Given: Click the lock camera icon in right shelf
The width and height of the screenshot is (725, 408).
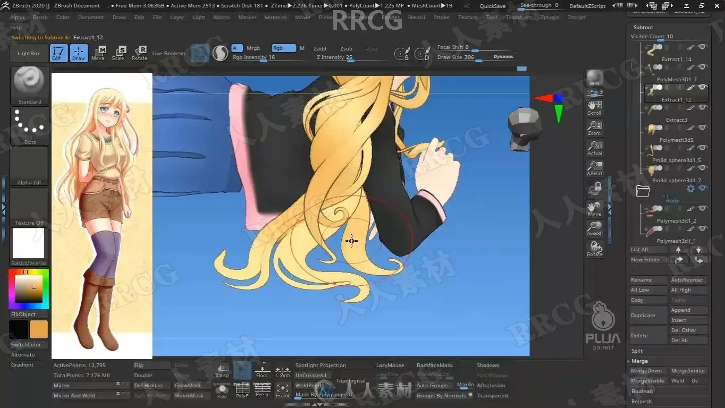Looking at the screenshot, I should coord(595,189).
